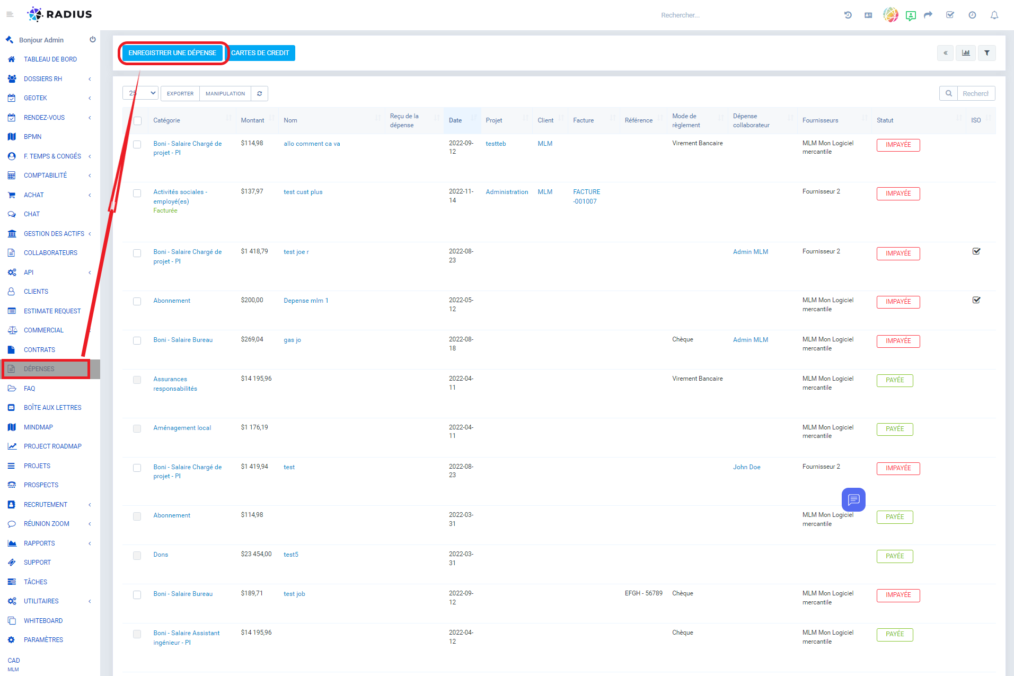Click the Radius logo
1014x676 pixels.
[x=60, y=14]
